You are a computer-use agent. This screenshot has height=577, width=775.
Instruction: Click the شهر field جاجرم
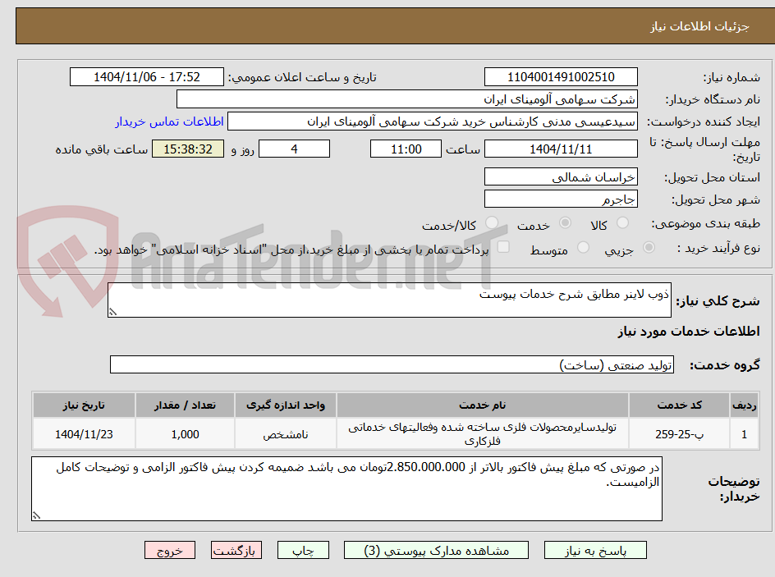click(x=561, y=199)
